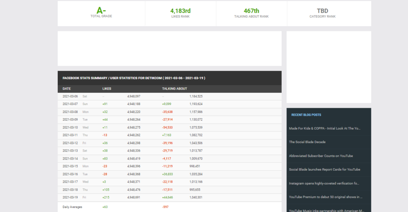Click the +215 likes change value
The image size is (408, 212).
click(106, 197)
